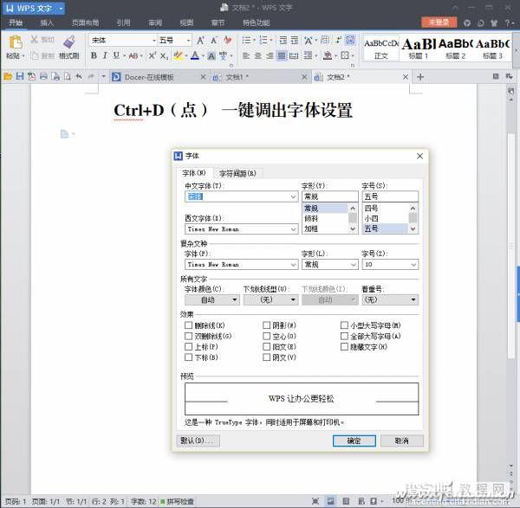Screen dimensions: 520x508
Task: Open the 插入 ribbon tab
Action: [x=47, y=23]
